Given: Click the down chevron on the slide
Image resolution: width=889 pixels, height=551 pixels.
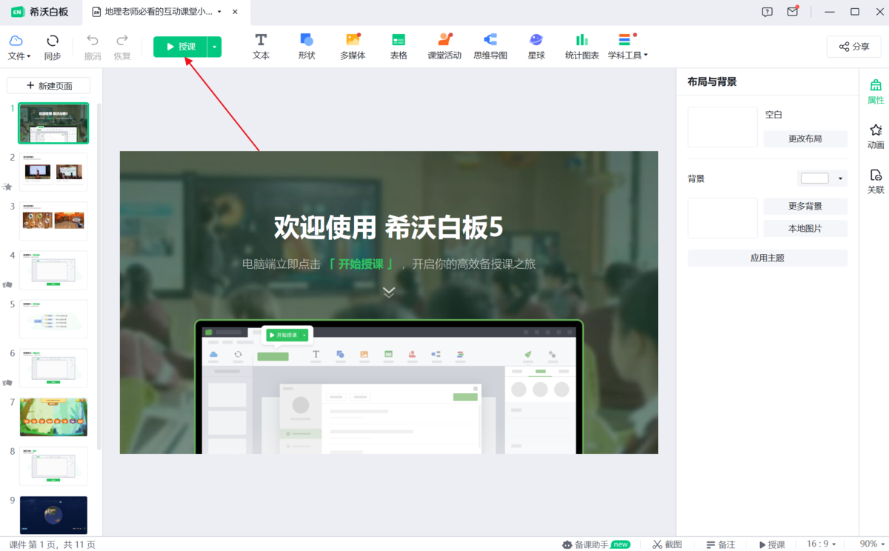Looking at the screenshot, I should [x=389, y=292].
